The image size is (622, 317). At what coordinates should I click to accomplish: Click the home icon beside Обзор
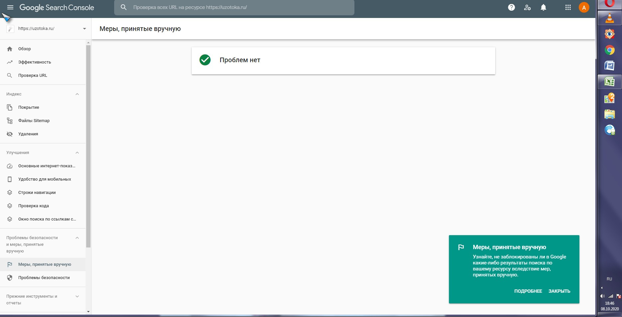(x=10, y=49)
